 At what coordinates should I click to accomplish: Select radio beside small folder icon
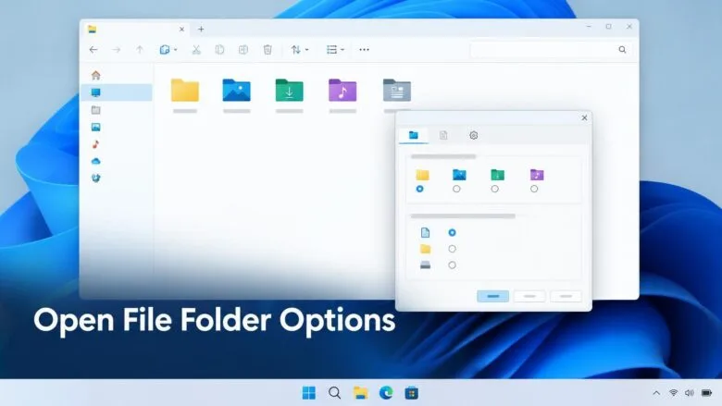[452, 249]
